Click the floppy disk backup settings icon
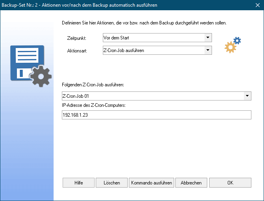 [31, 66]
